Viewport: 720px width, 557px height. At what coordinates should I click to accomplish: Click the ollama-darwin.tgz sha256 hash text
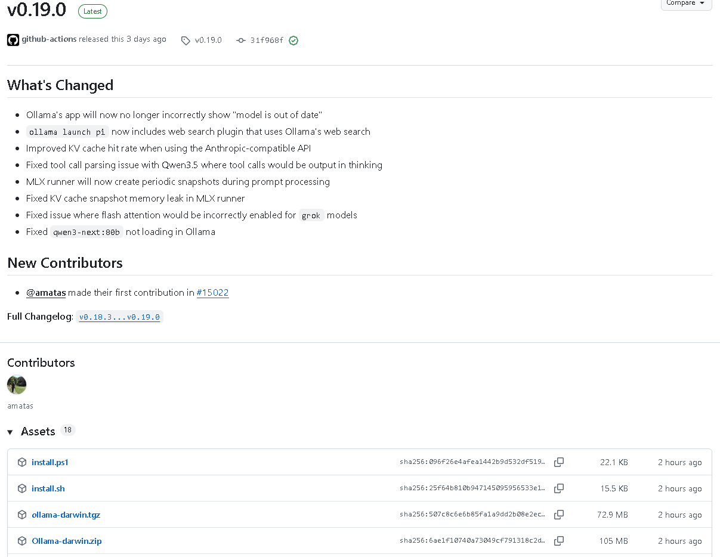(472, 515)
